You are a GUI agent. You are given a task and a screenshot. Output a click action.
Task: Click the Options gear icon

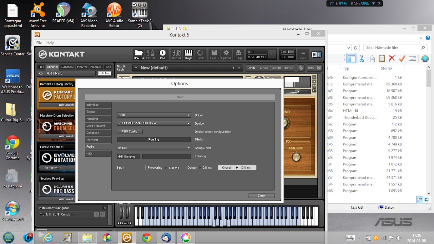pyautogui.click(x=226, y=54)
